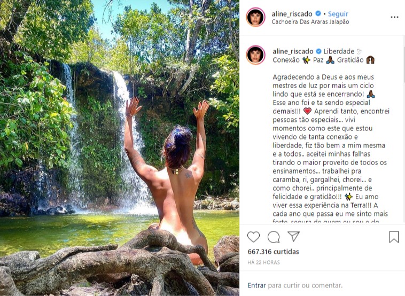
Task: Click the HÁ 22 HORAS timestamp
Action: pos(263,262)
